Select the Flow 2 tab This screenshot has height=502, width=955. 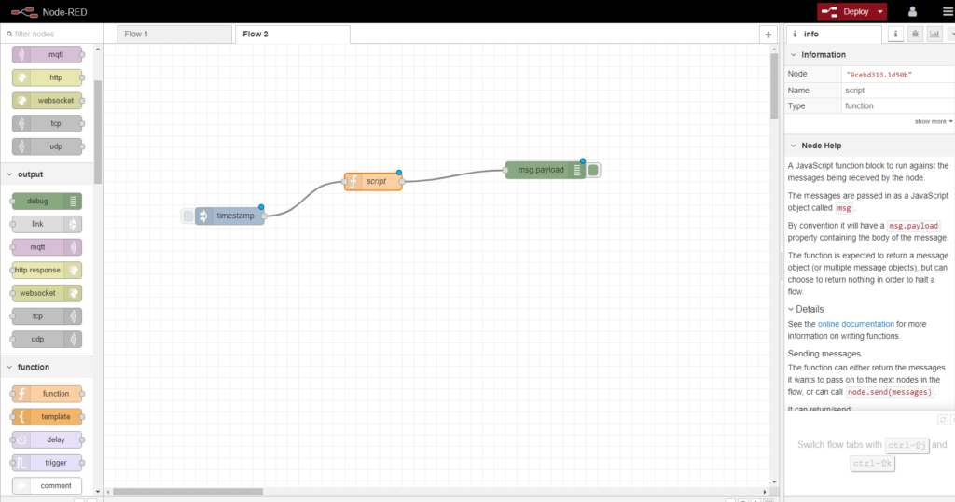[292, 35]
